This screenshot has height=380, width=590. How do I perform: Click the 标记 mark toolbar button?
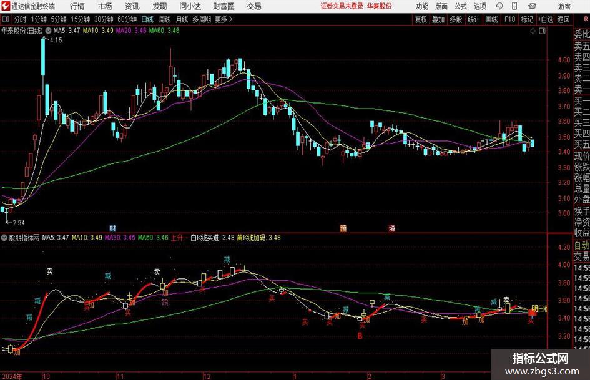(527, 19)
